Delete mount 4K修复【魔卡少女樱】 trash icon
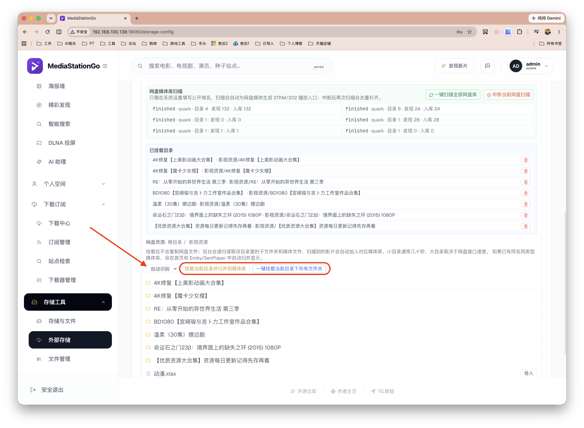Viewport: 584px width, 428px height. (x=526, y=171)
